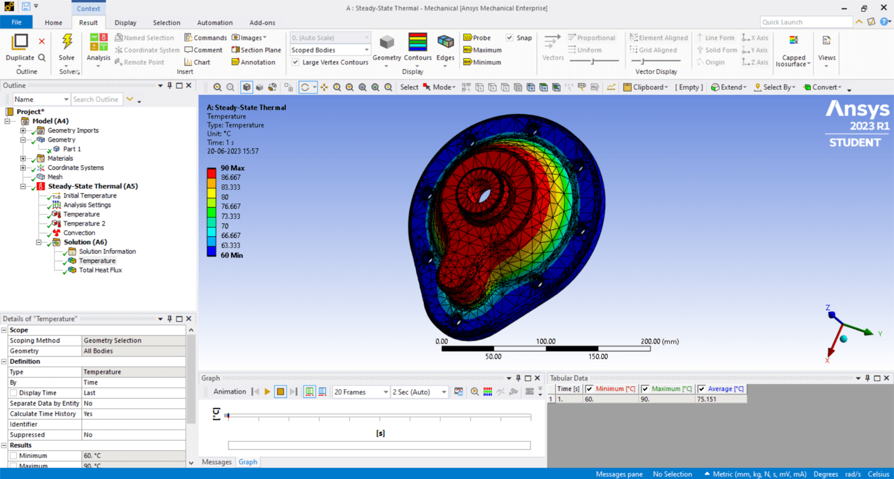The height and width of the screenshot is (479, 894).
Task: Click the Vectors display icon
Action: coord(553,40)
